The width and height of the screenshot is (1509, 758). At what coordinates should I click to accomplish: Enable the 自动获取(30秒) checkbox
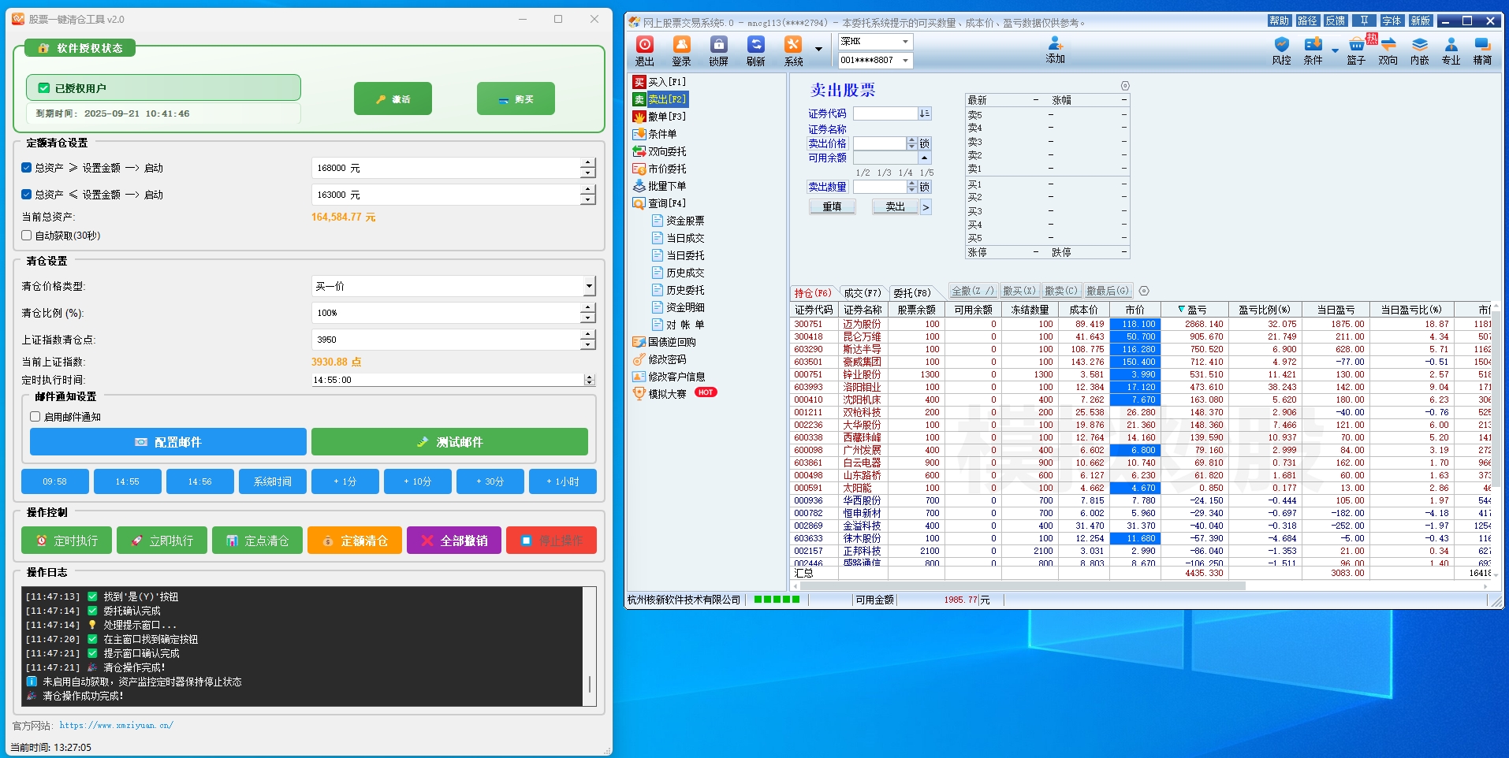pyautogui.click(x=27, y=236)
